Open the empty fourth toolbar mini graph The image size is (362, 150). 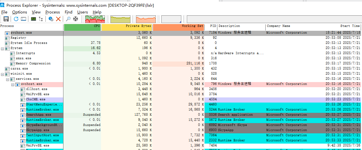pos(171,19)
